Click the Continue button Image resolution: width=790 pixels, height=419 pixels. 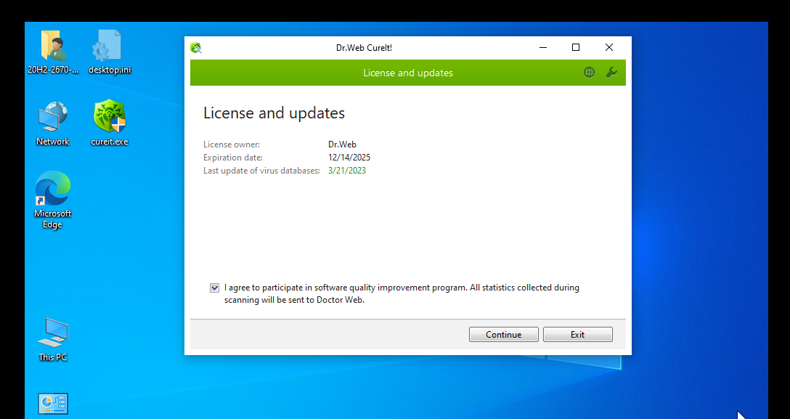coord(504,334)
